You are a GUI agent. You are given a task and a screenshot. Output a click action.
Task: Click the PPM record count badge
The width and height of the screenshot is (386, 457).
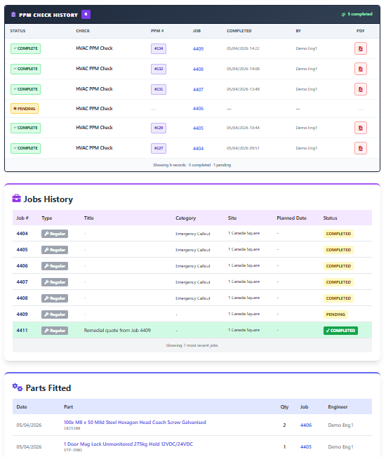(86, 14)
